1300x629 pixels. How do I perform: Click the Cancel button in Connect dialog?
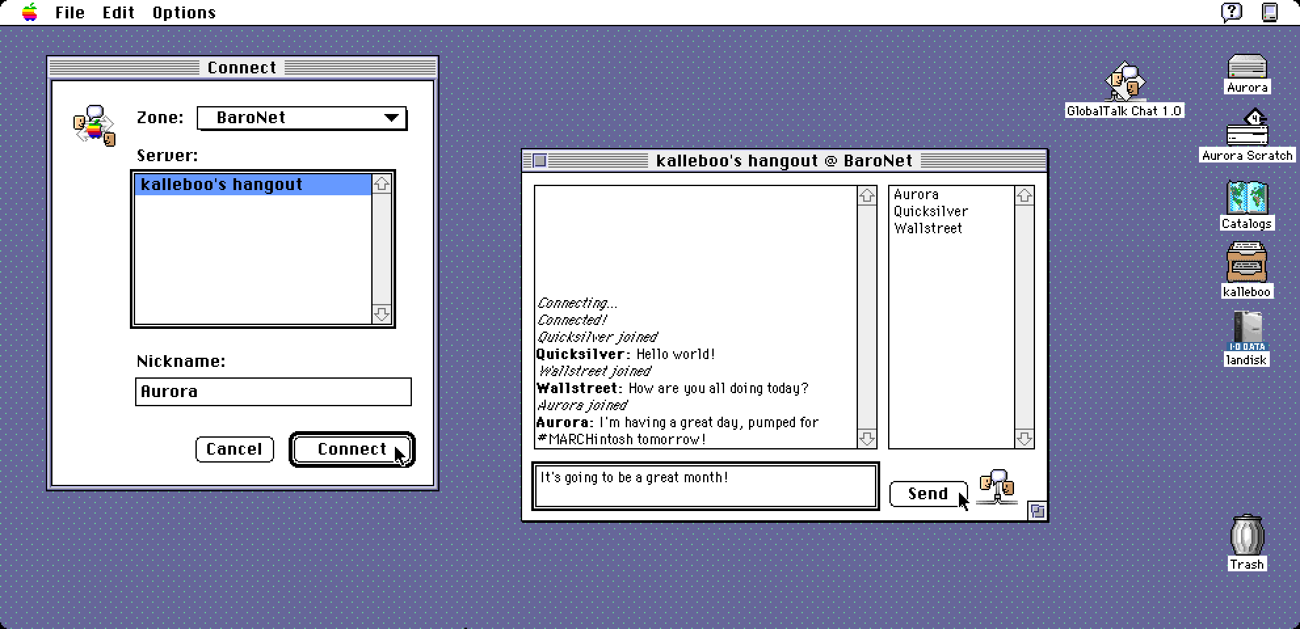coord(234,449)
